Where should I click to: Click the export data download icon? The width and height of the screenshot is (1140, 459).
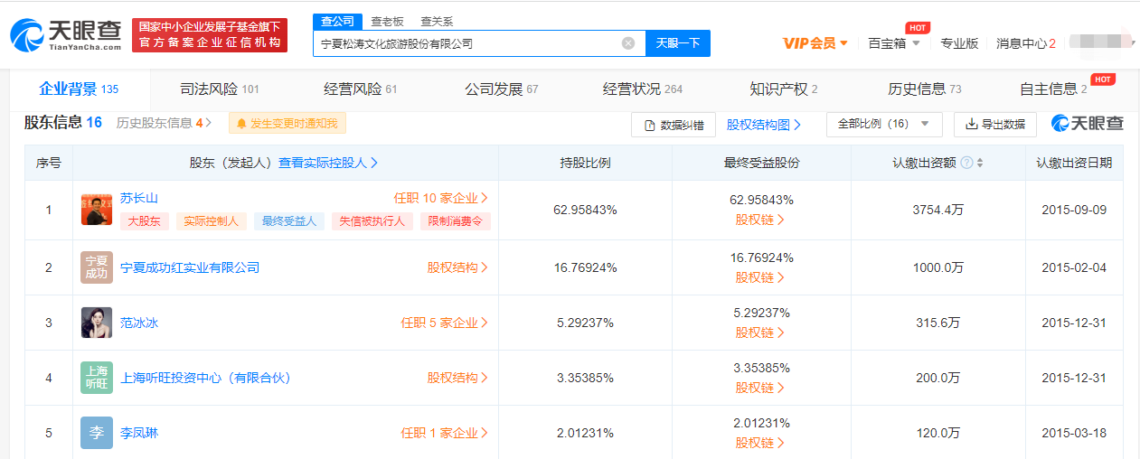tap(972, 125)
